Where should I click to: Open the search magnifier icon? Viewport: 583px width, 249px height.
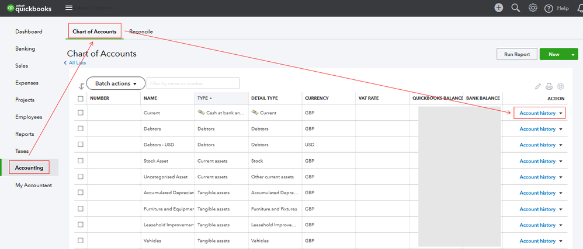point(515,8)
